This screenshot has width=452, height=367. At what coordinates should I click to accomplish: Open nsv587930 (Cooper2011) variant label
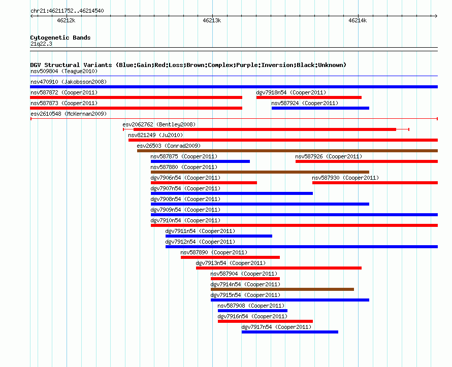pyautogui.click(x=345, y=178)
